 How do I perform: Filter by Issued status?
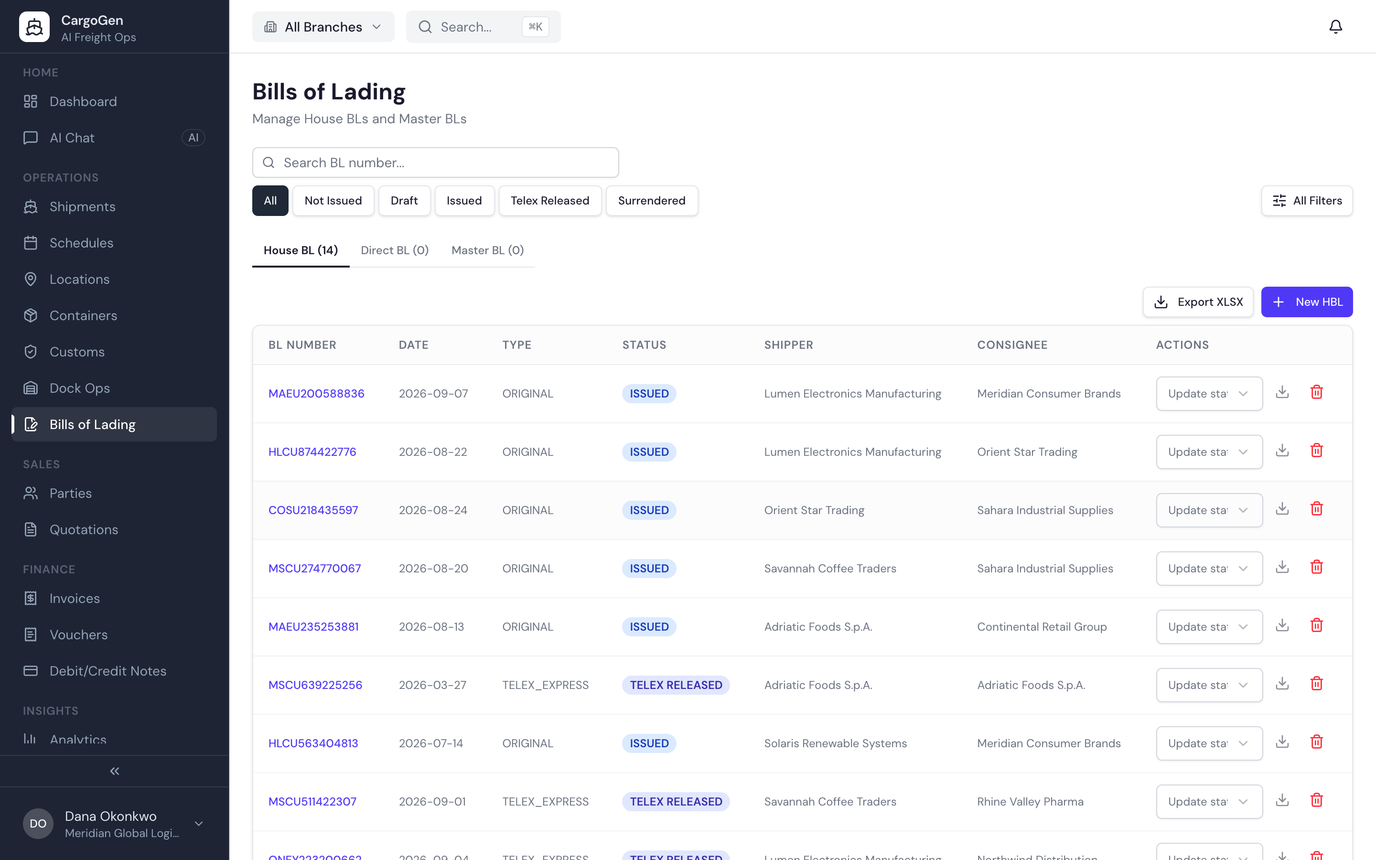pos(464,201)
